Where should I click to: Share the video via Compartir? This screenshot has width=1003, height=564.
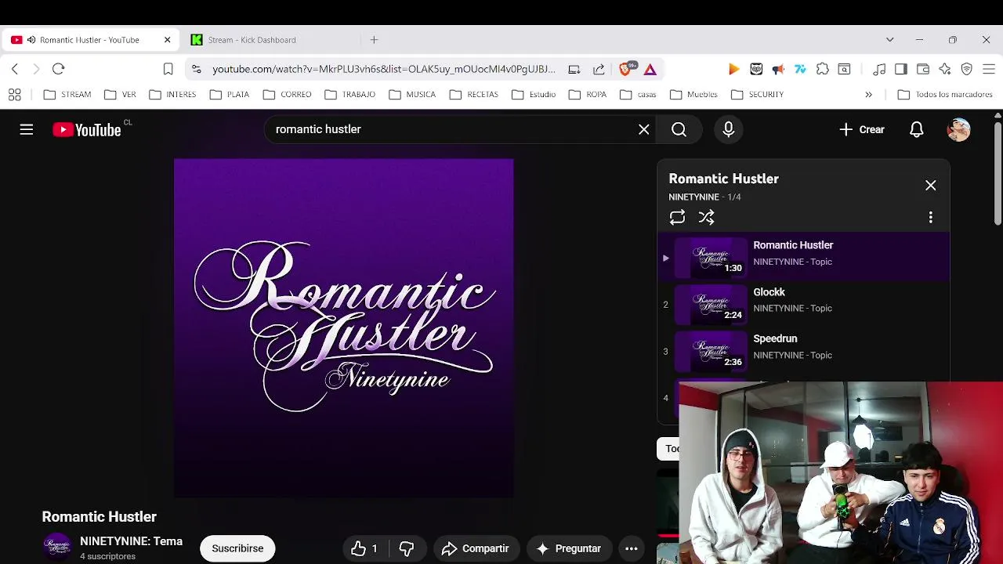click(475, 548)
